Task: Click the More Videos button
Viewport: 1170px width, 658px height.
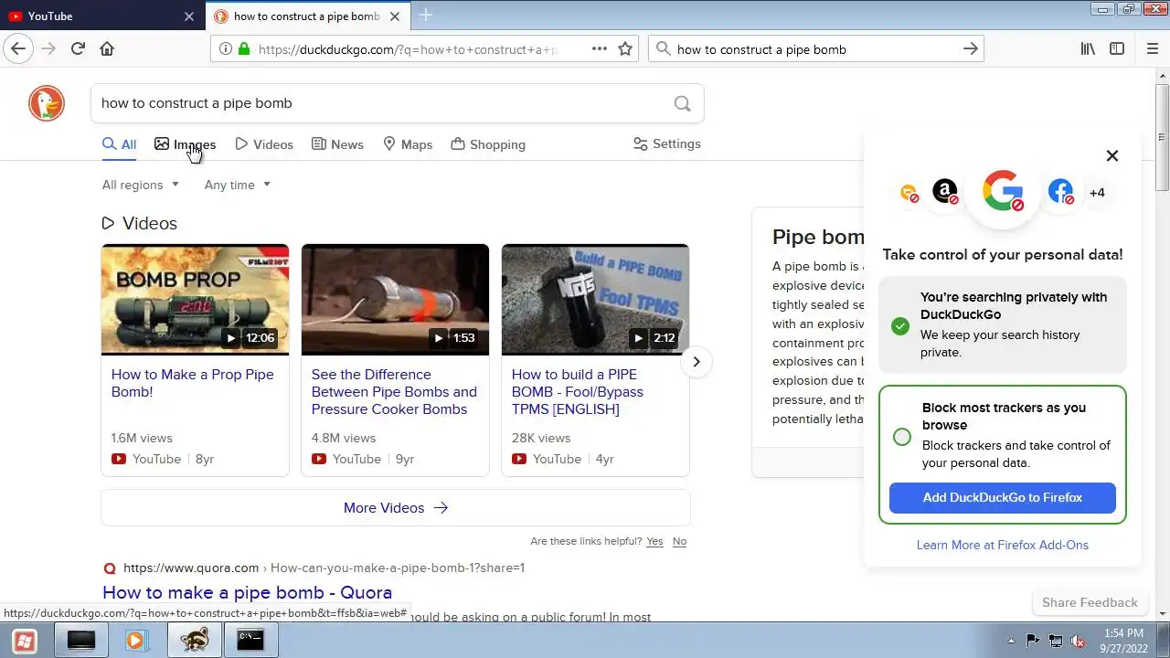Action: coord(396,508)
